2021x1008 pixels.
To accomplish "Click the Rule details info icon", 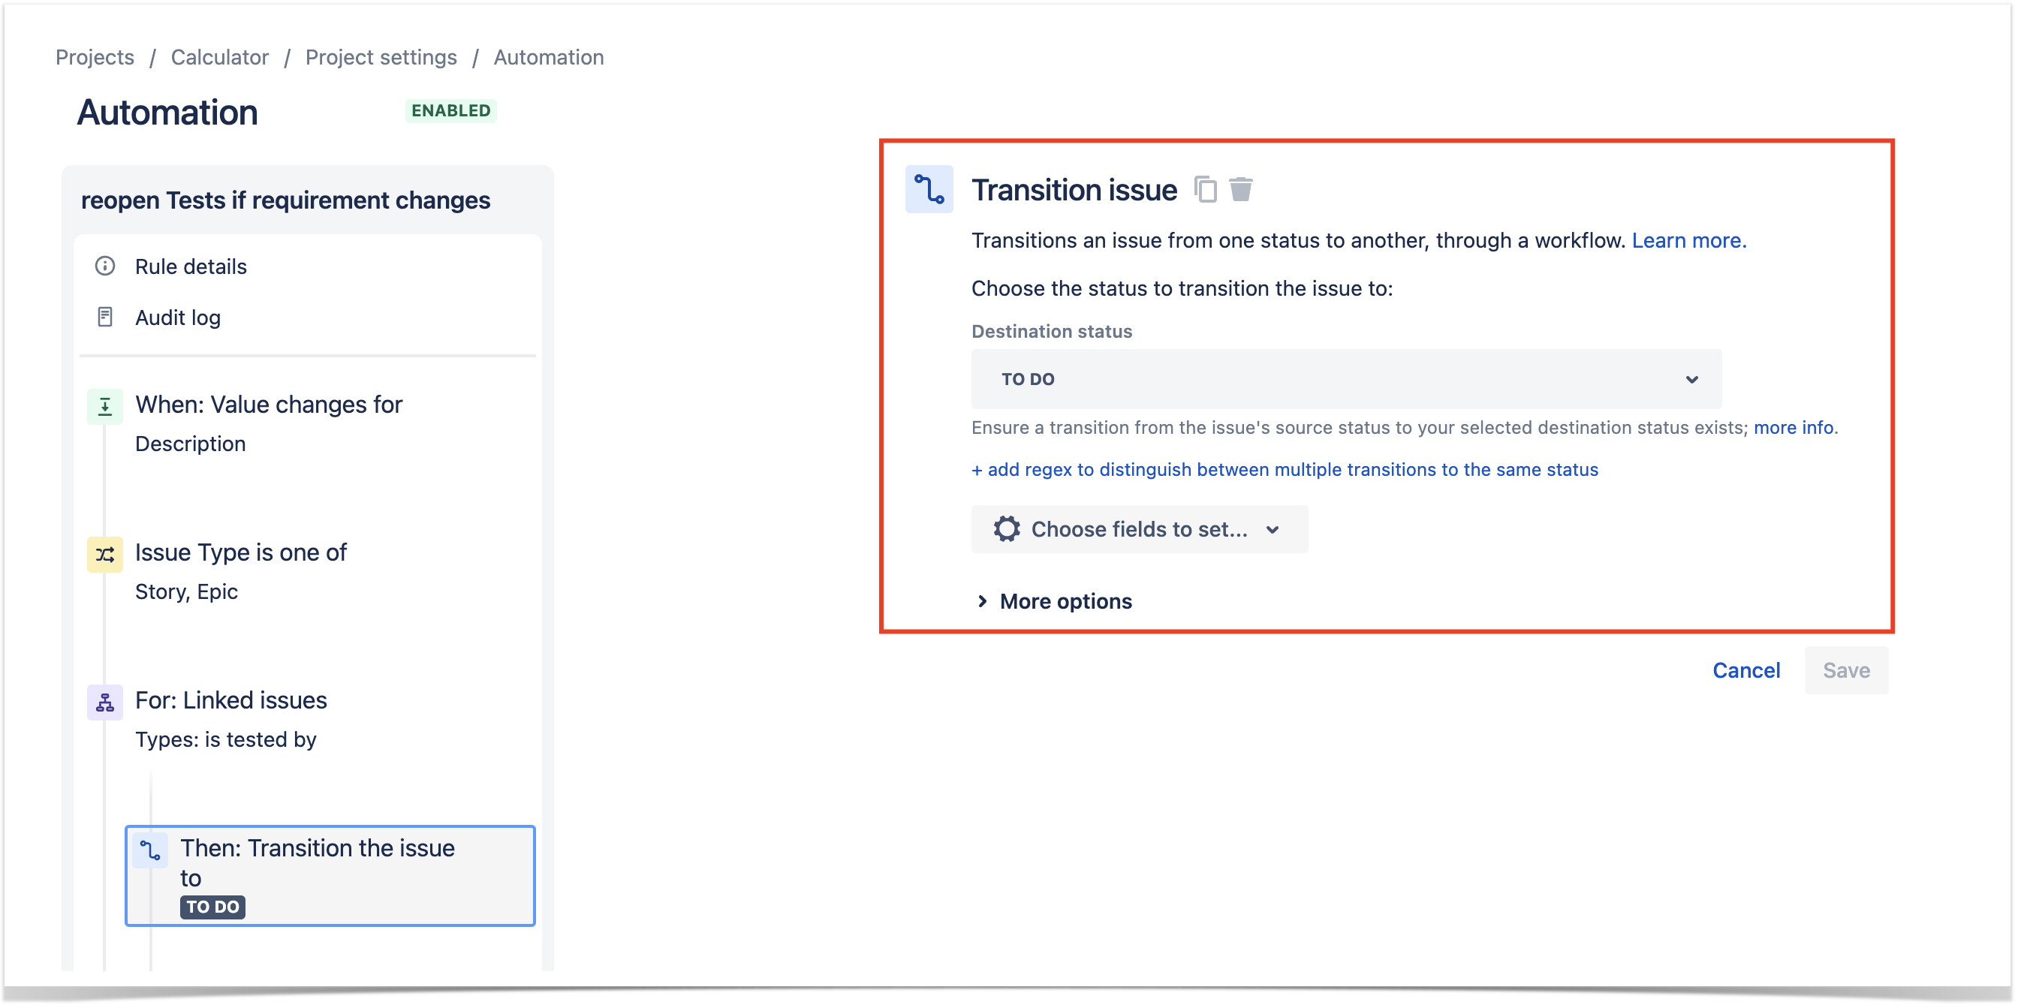I will pos(105,266).
